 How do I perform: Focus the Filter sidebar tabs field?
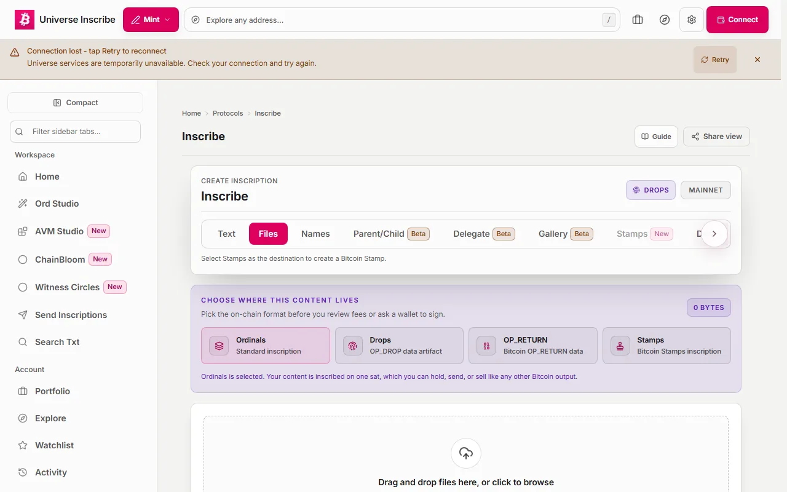pyautogui.click(x=75, y=132)
